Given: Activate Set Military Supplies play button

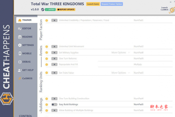Looking at the screenshot, I should 54,53.
